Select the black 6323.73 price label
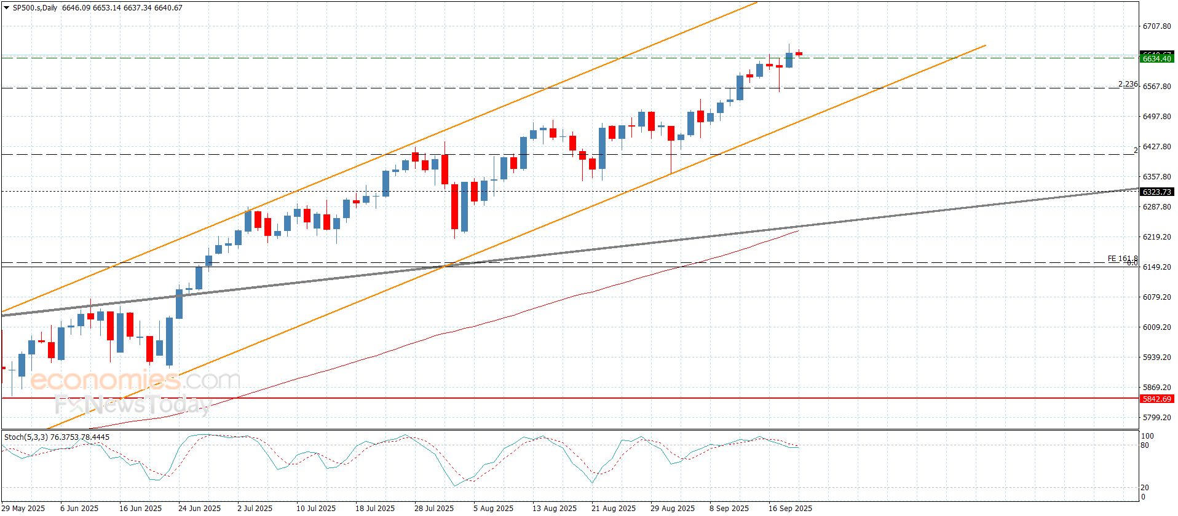Viewport: 1178px width, 516px height. (x=1156, y=192)
